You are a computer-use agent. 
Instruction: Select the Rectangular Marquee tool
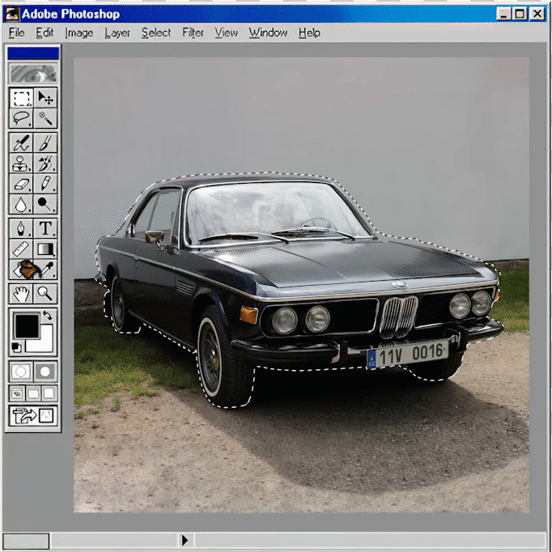coord(22,99)
